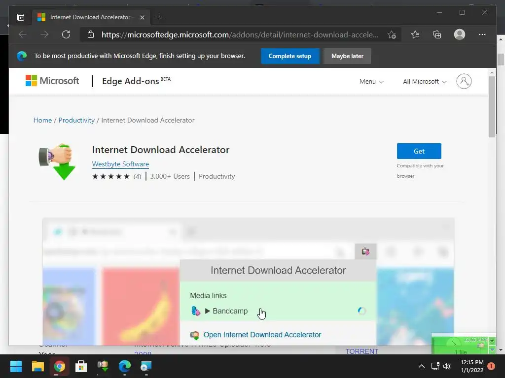Open Internet Download Accelerator taskbar icon
Screen dimensions: 505x378
click(x=103, y=366)
